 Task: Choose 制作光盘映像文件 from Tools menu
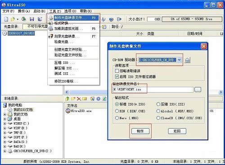coord(73,18)
